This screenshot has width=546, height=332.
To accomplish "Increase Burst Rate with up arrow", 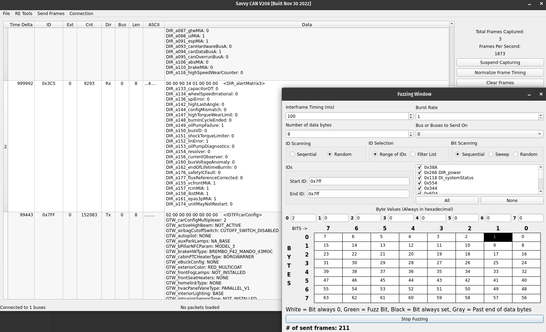I will (541, 115).
